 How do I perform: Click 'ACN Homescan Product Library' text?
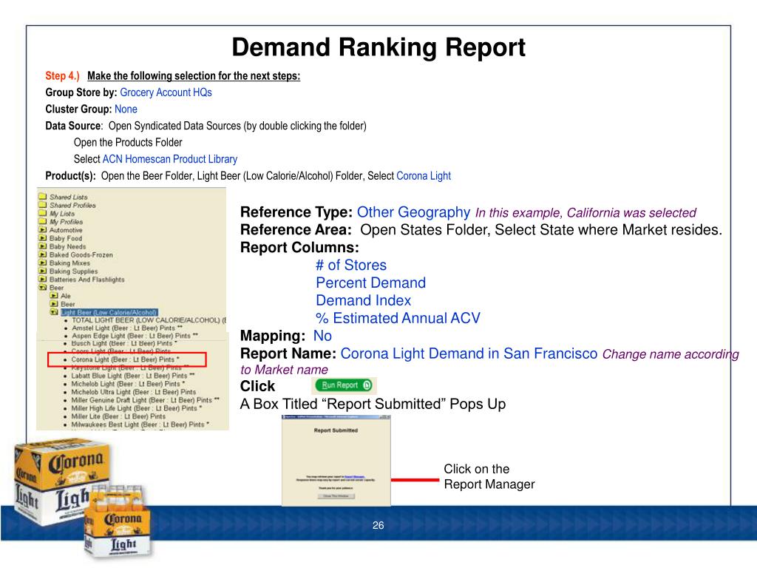pyautogui.click(x=170, y=159)
